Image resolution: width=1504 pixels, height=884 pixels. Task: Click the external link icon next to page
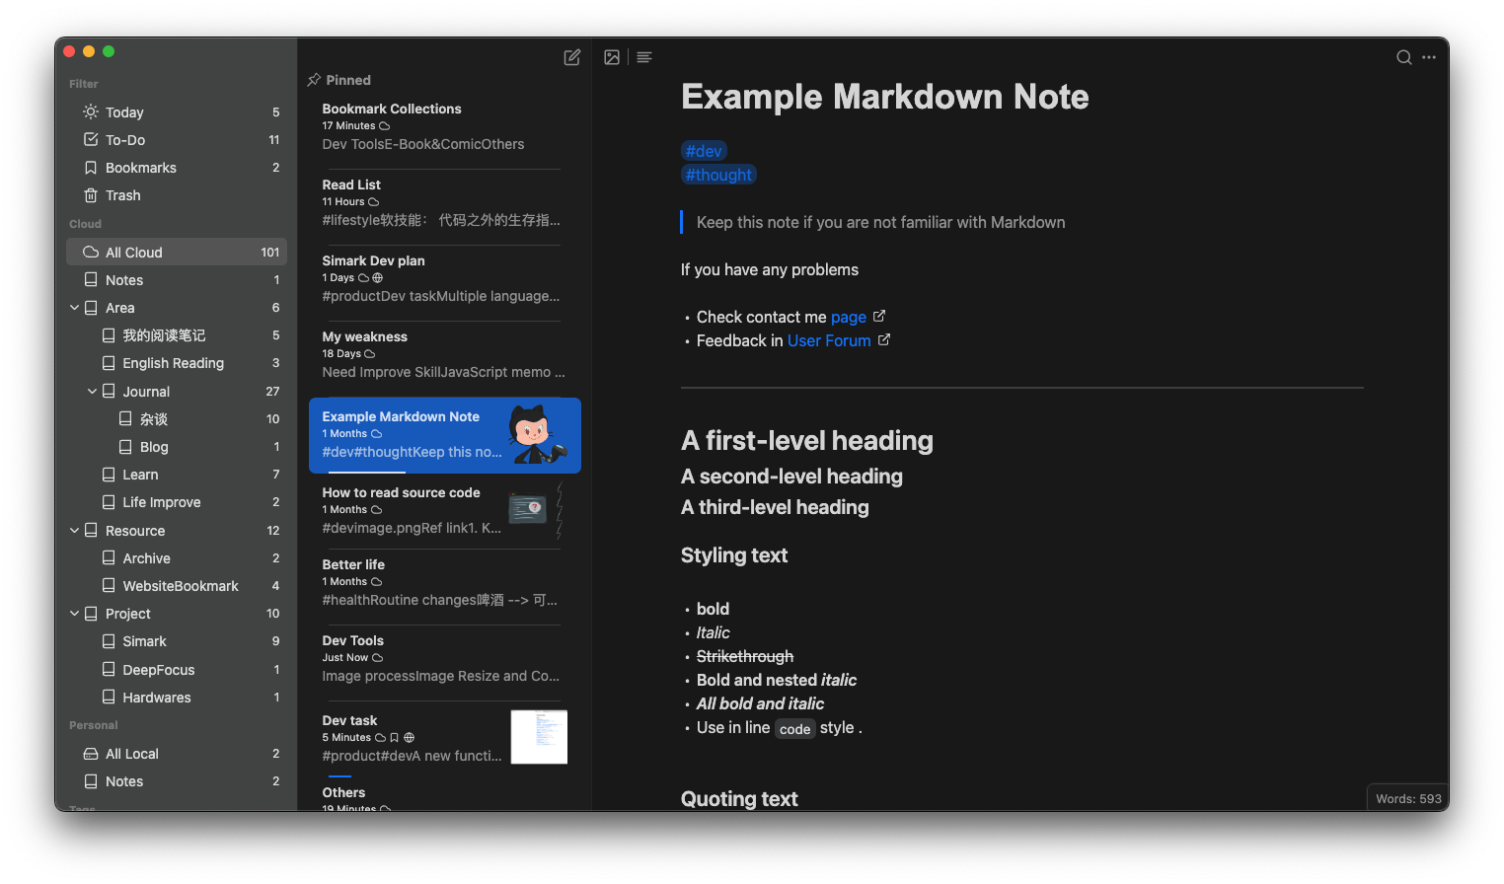[879, 316]
